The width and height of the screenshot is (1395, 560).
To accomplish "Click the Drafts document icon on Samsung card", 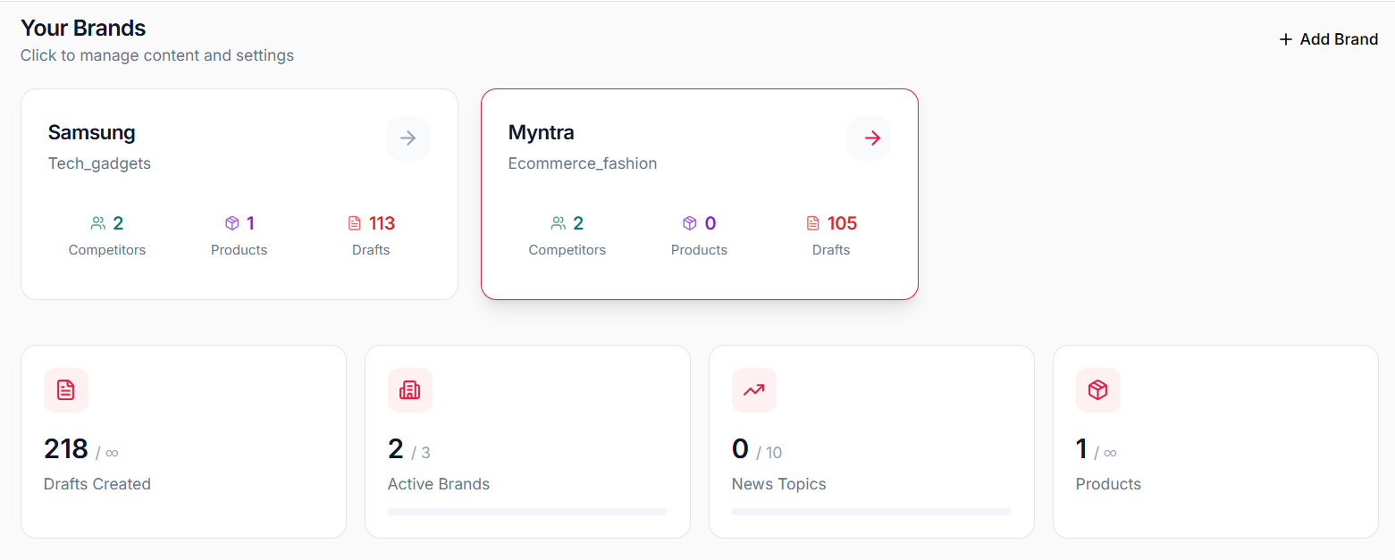I will click(x=356, y=222).
